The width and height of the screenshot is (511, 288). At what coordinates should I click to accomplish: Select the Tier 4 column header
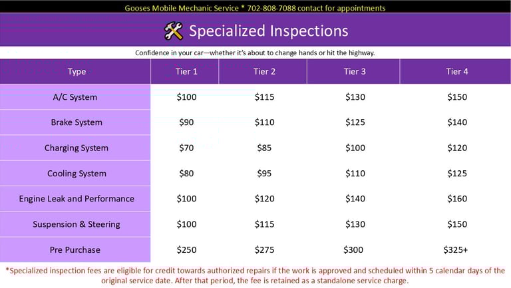(x=456, y=71)
